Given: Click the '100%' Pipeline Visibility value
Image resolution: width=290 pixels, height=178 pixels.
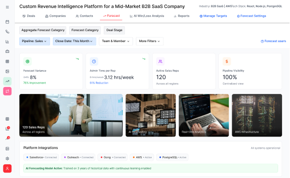Looking at the screenshot, I should point(230,77).
